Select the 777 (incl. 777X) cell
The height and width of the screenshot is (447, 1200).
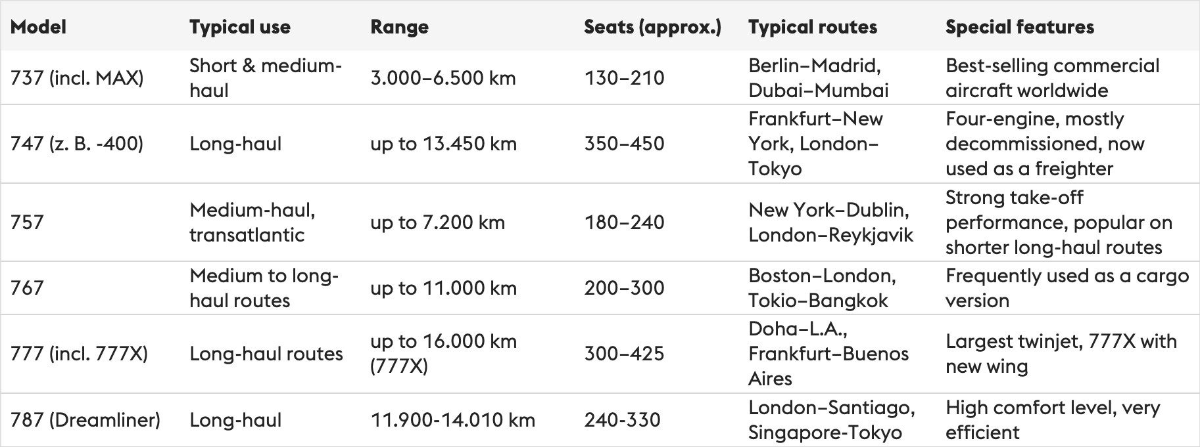click(x=79, y=354)
